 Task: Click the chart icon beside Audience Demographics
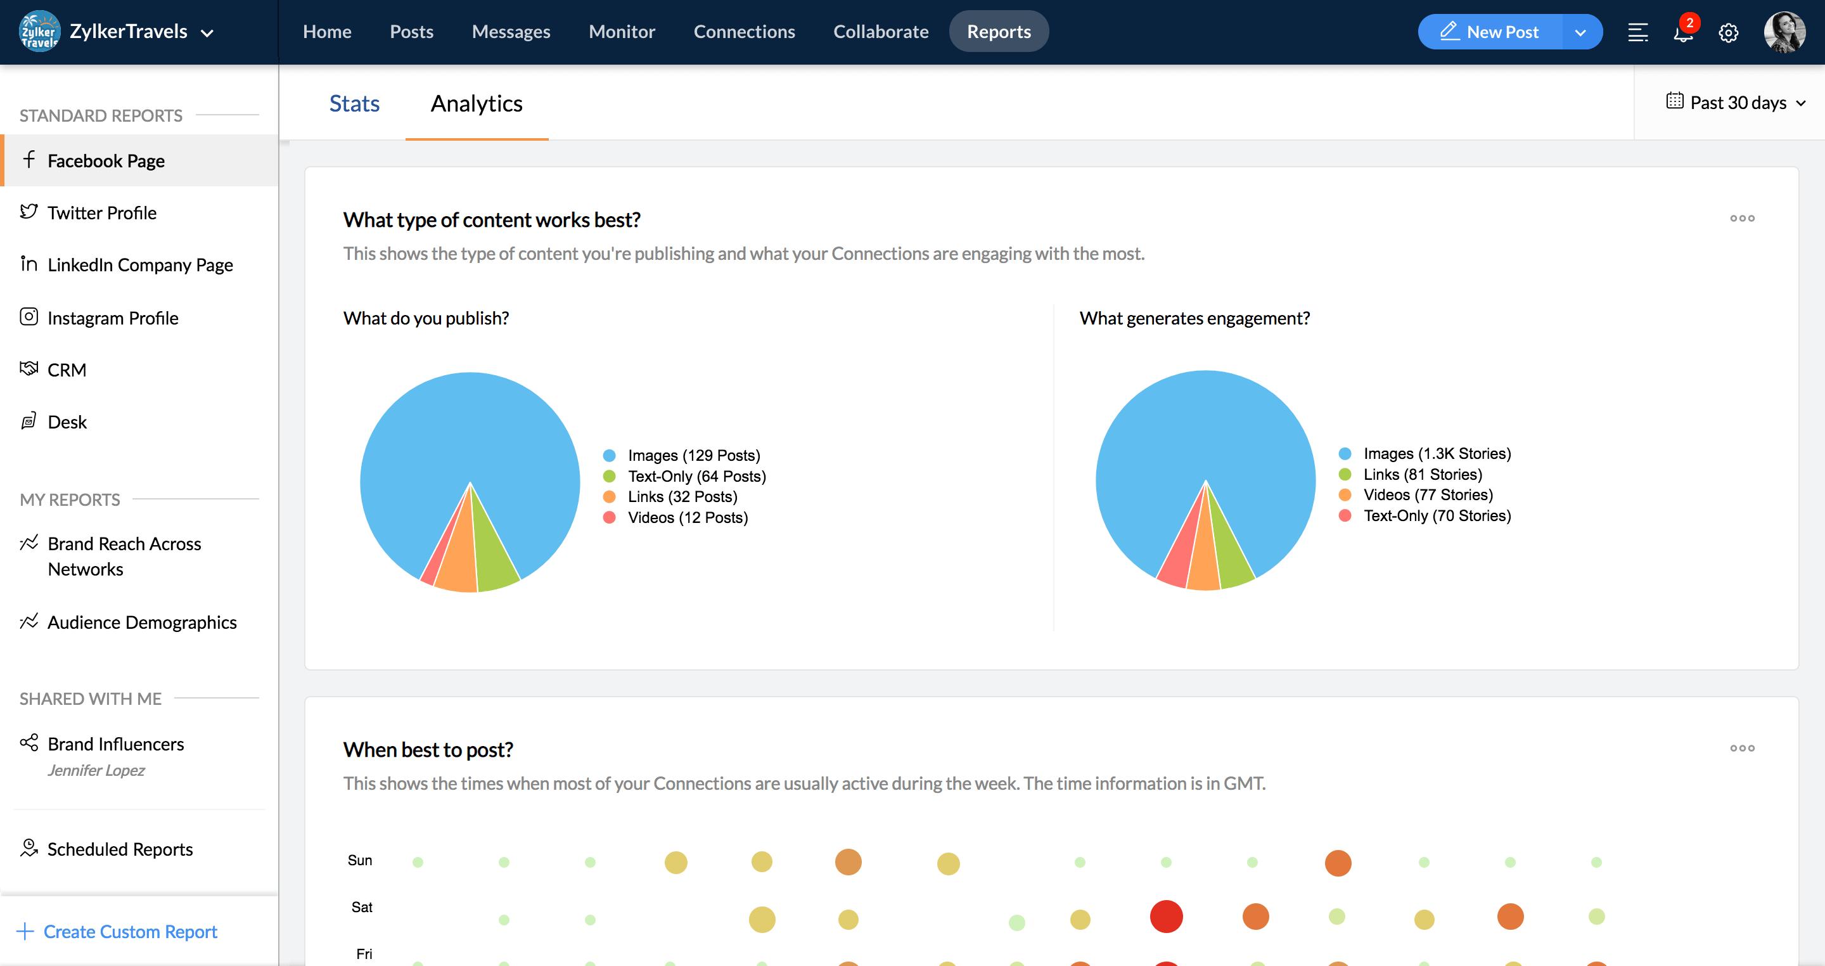pyautogui.click(x=29, y=622)
